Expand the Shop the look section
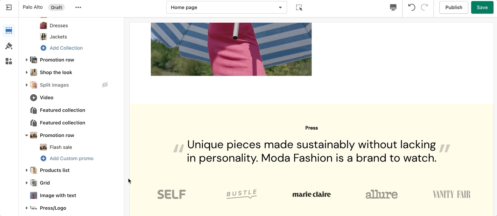This screenshot has height=216, width=497. 27,72
